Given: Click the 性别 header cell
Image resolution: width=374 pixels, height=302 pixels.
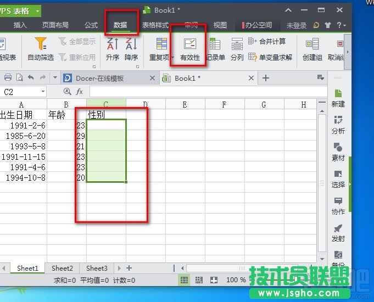Looking at the screenshot, I should tap(106, 115).
